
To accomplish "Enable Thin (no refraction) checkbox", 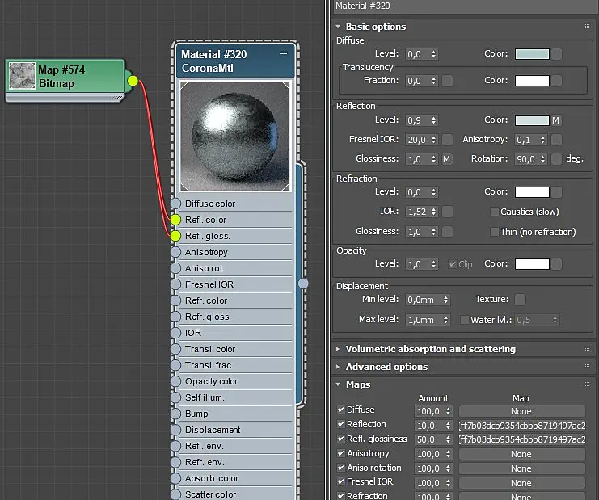I will 495,232.
